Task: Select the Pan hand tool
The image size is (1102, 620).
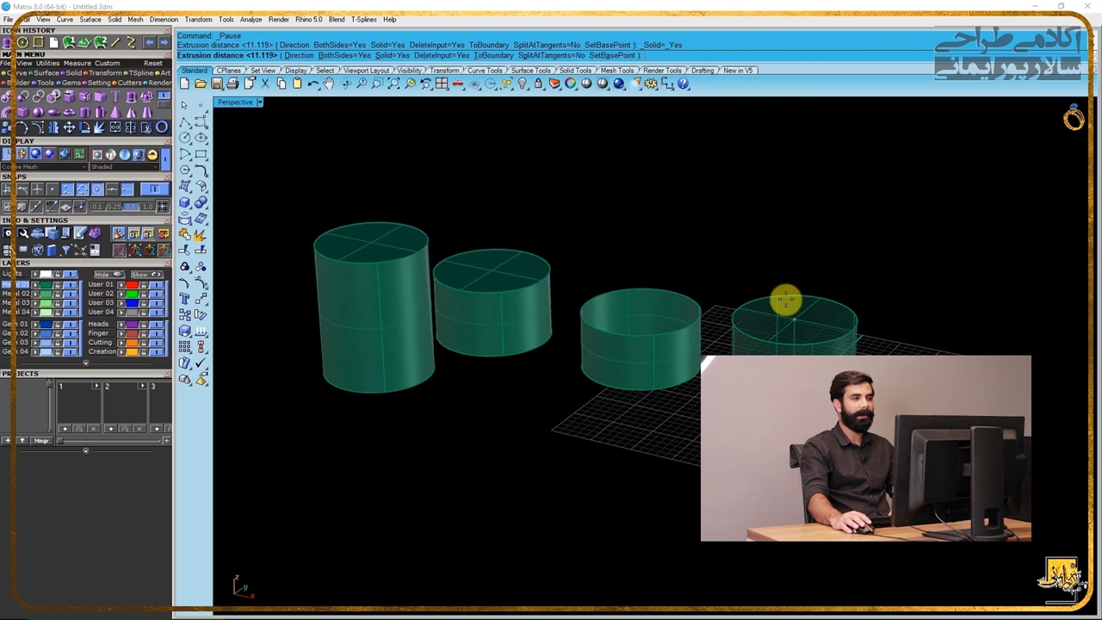Action: point(329,84)
